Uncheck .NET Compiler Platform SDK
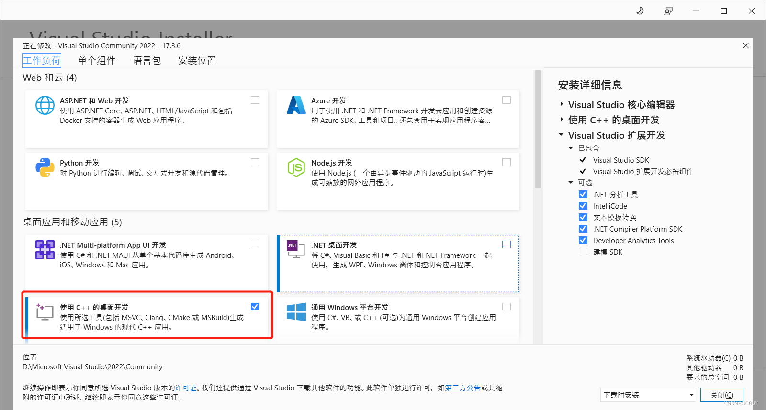 (583, 229)
